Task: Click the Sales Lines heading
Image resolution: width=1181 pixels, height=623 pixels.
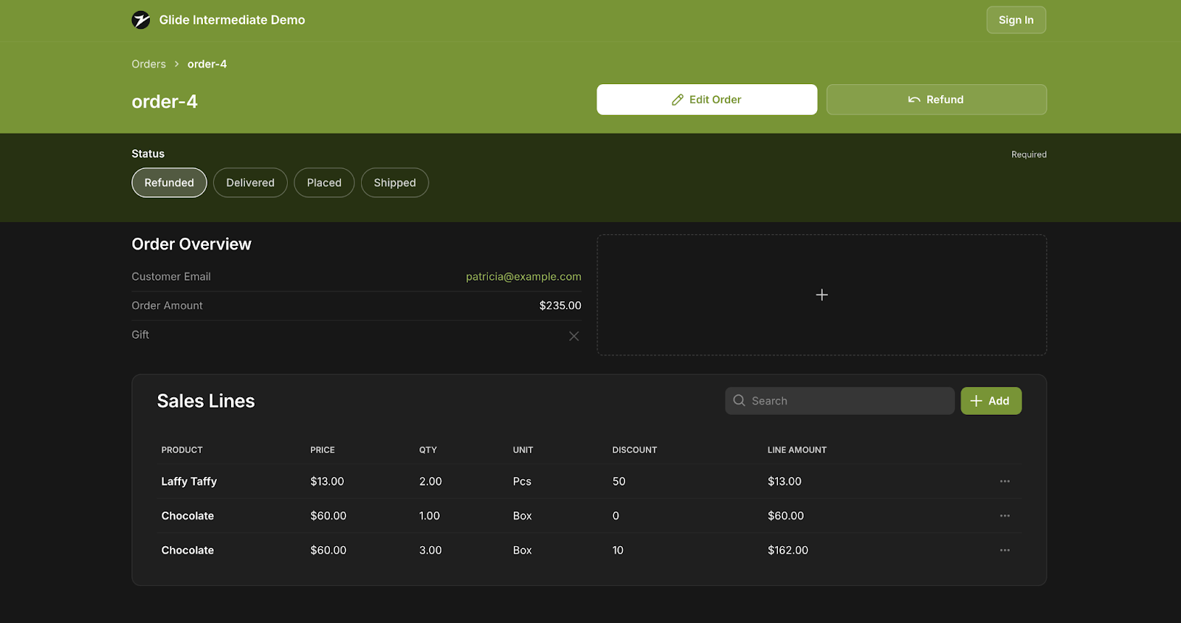Action: click(206, 401)
